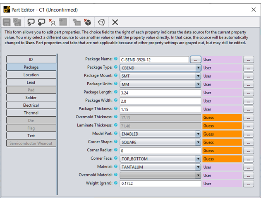The width and height of the screenshot is (261, 206).
Task: Click the help icon next to Weight (gram)
Action: pyautogui.click(x=116, y=183)
